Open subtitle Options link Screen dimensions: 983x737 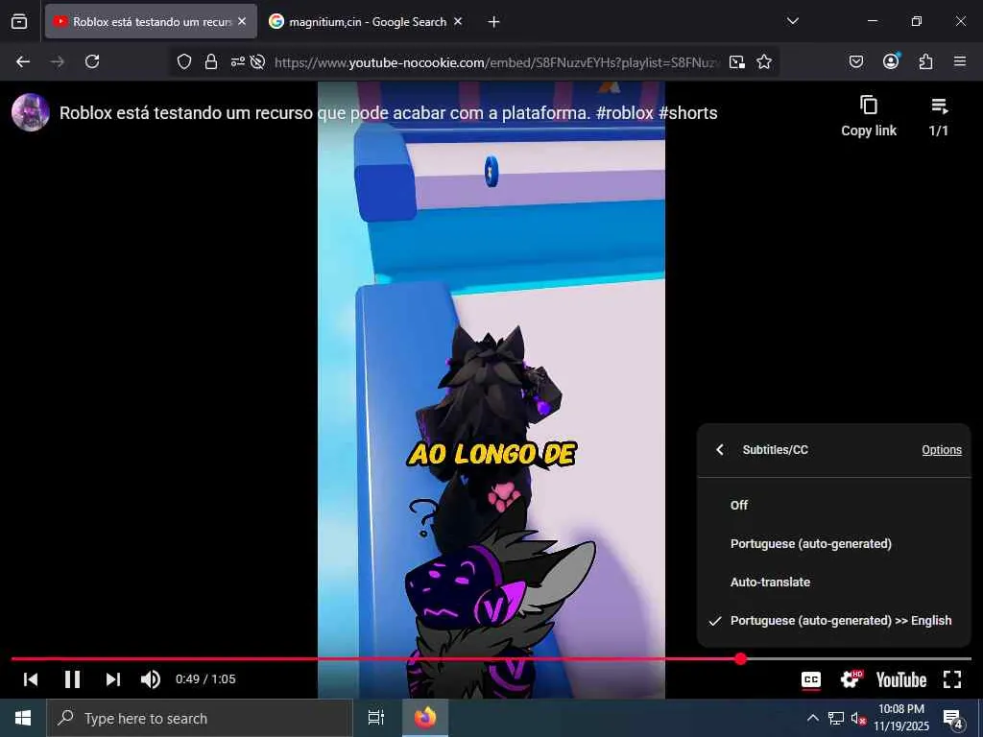pyautogui.click(x=941, y=449)
